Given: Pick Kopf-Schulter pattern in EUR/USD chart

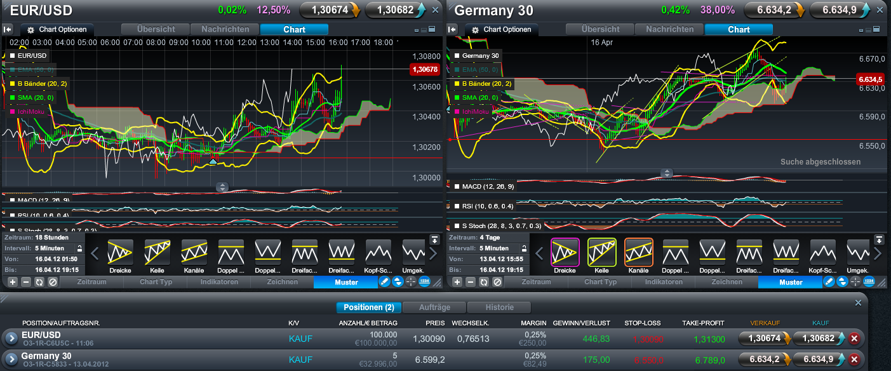Looking at the screenshot, I should 378,252.
